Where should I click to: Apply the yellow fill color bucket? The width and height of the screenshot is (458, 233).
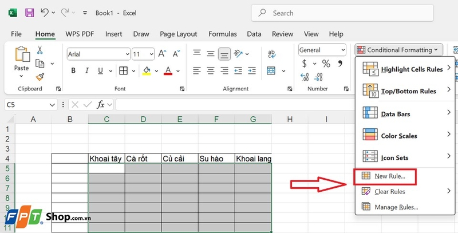coord(147,70)
